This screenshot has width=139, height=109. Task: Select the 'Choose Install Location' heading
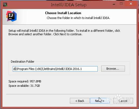point(63,13)
